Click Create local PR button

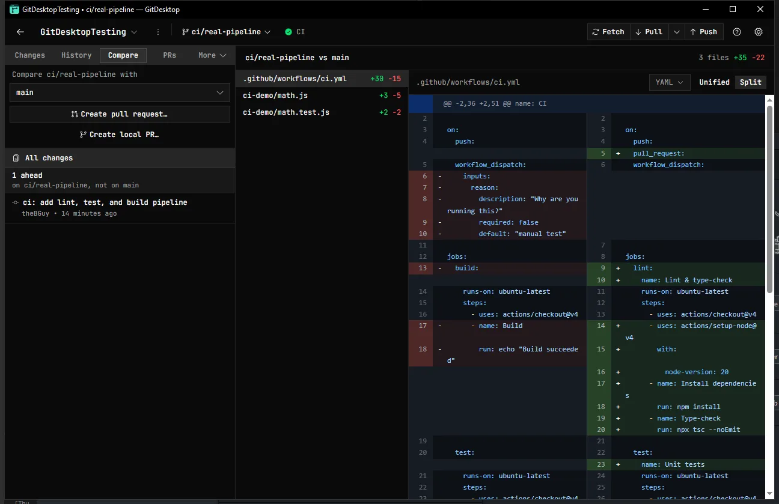(120, 135)
